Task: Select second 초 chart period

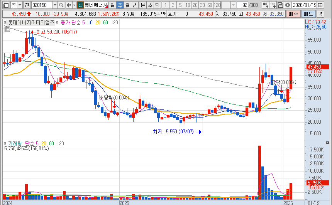Action: click(150, 5)
